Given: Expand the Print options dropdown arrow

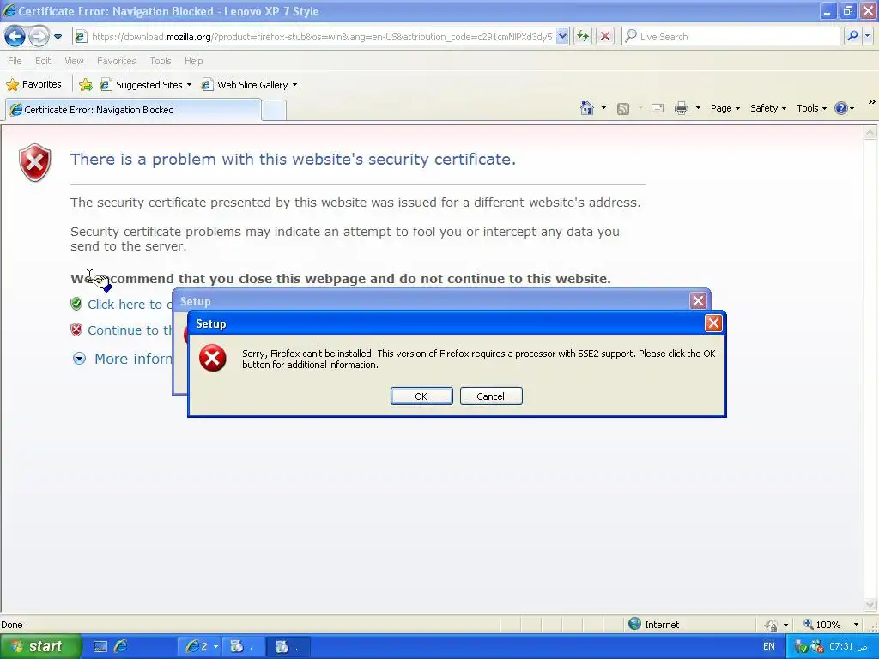Looking at the screenshot, I should point(698,108).
